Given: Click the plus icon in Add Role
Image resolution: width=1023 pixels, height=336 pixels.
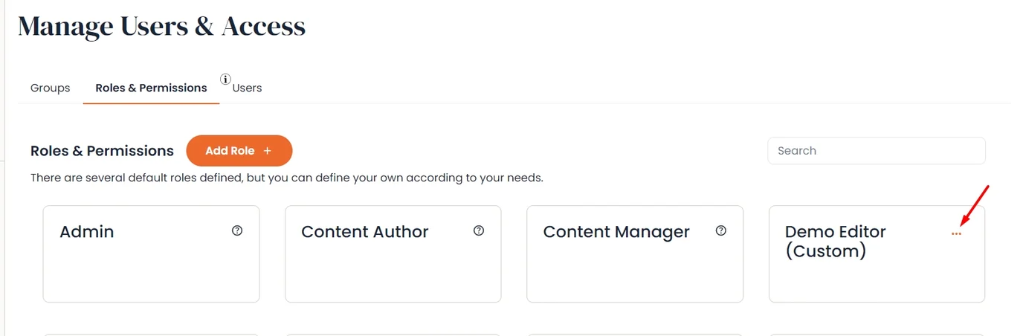Looking at the screenshot, I should coord(268,151).
